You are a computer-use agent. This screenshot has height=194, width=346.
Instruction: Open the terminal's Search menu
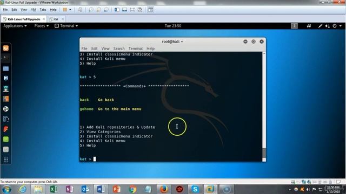[x=119, y=48]
